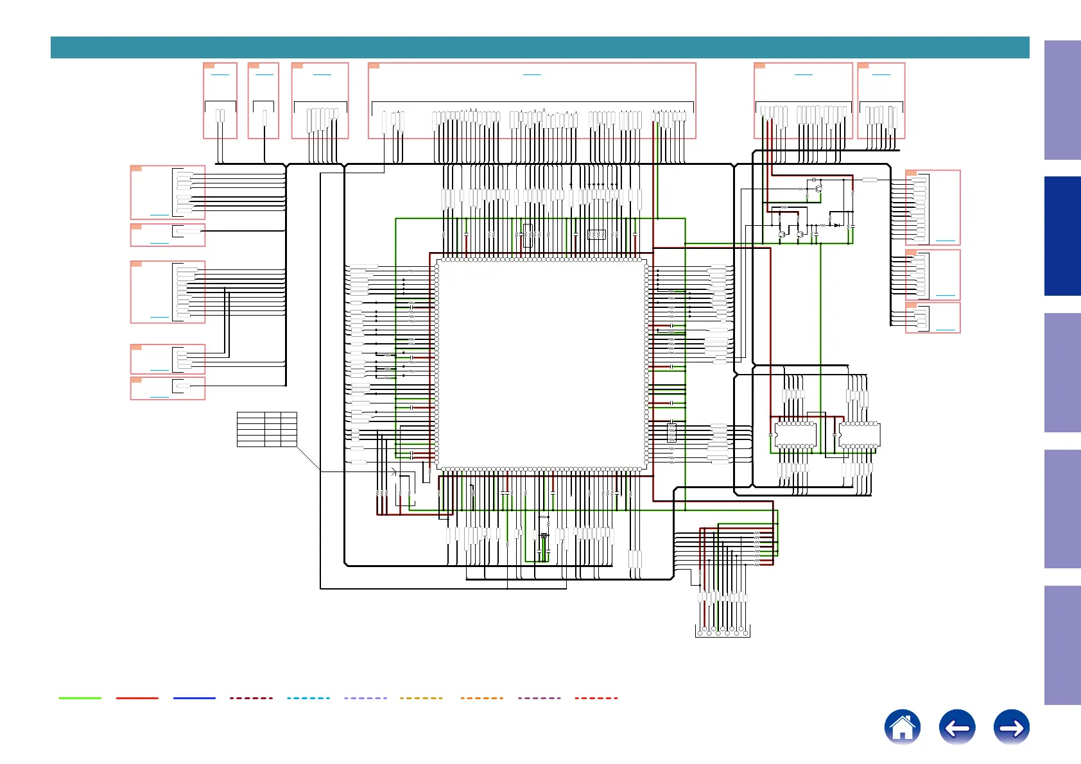Follow the blue link in the bottom-left connector box
This screenshot has width=1081, height=764.
point(159,397)
